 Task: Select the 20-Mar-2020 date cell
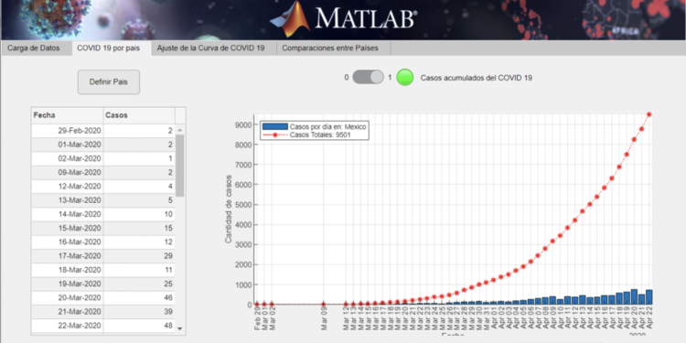[x=68, y=298]
